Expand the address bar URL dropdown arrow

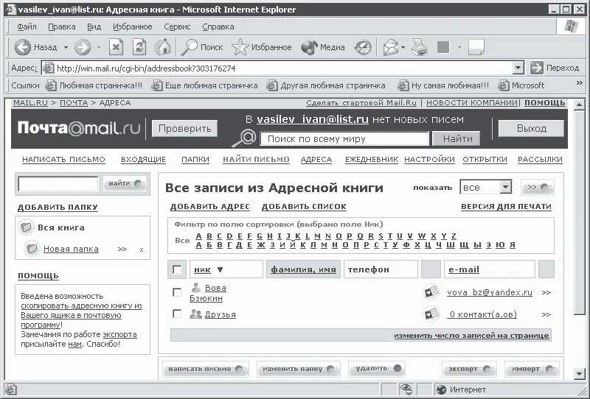(518, 68)
